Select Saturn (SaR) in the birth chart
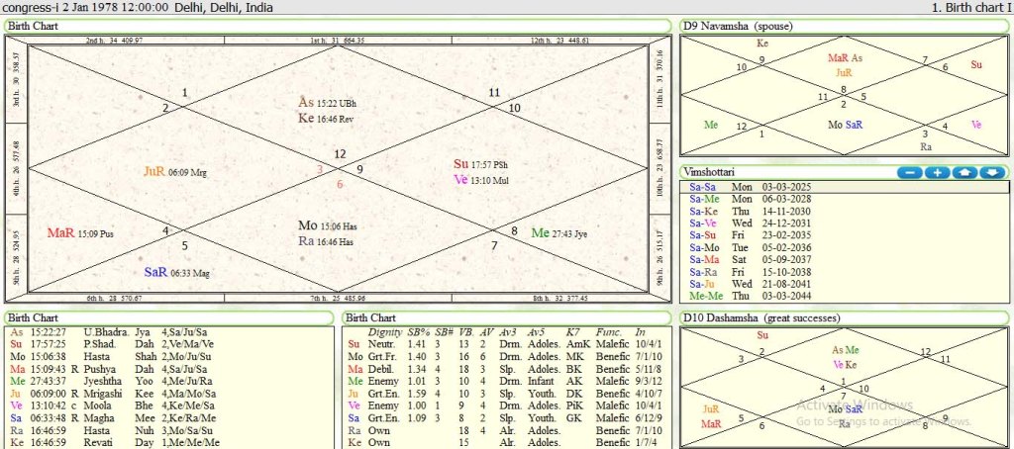 [155, 272]
